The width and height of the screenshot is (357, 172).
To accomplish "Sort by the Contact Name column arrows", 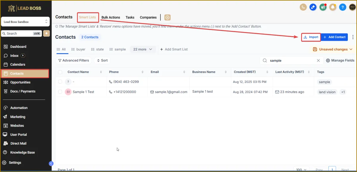I will click(101, 72).
